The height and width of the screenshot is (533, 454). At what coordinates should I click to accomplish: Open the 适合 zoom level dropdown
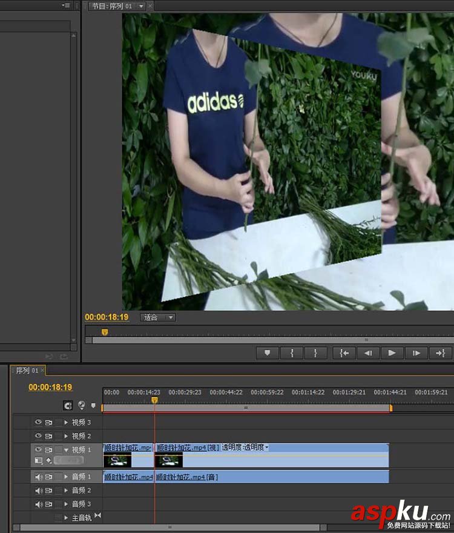click(158, 317)
